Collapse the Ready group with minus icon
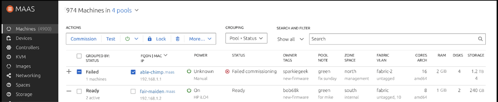Image resolution: width=498 pixels, height=102 pixels. coord(69,91)
